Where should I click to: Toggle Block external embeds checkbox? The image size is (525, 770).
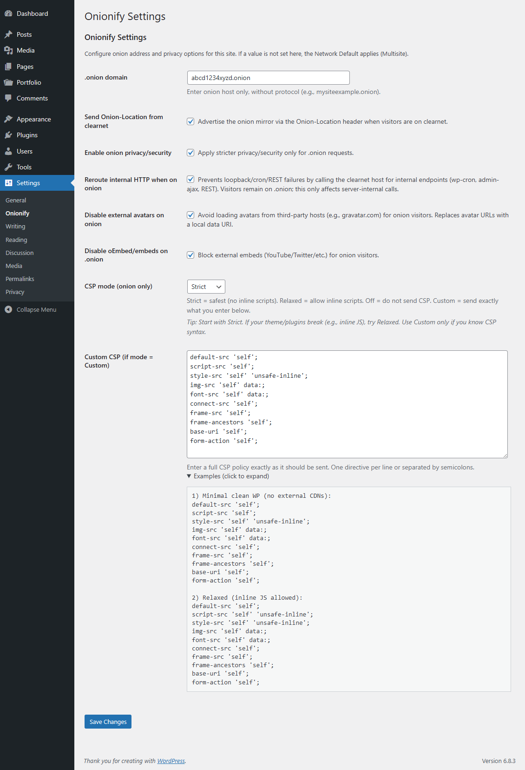[x=190, y=255]
